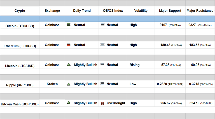Viewport: 215px width, 119px height.
Task: Click Litecoin's green bullish triangle icon
Action: click(69, 65)
